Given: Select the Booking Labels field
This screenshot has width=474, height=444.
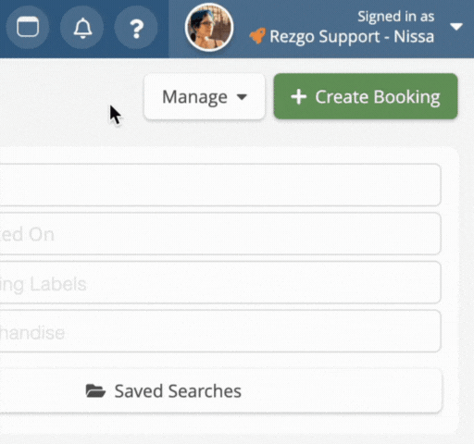Looking at the screenshot, I should [x=220, y=282].
